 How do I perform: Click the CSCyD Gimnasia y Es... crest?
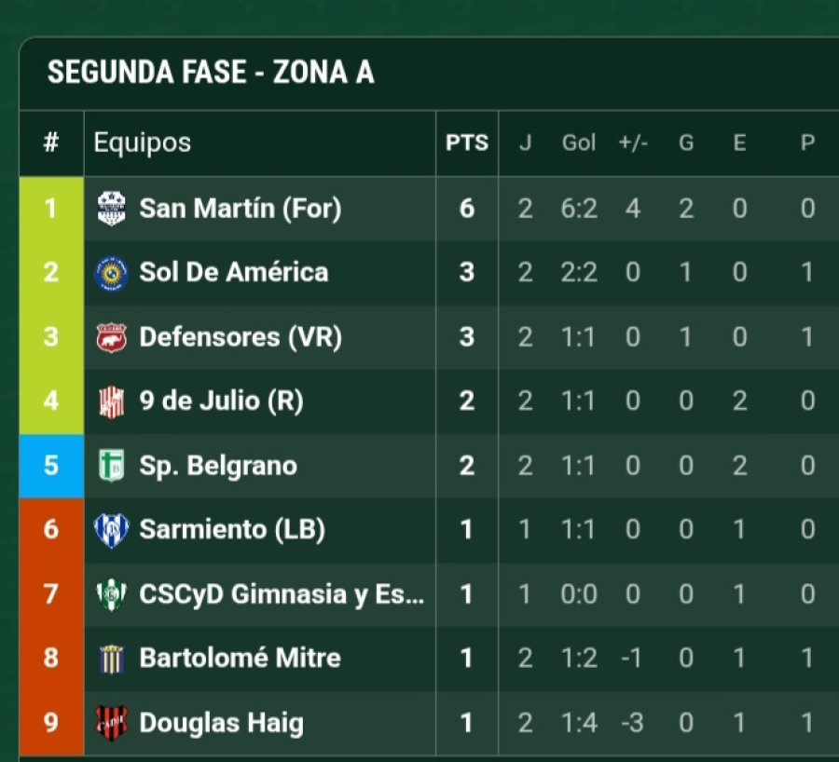coord(111,594)
